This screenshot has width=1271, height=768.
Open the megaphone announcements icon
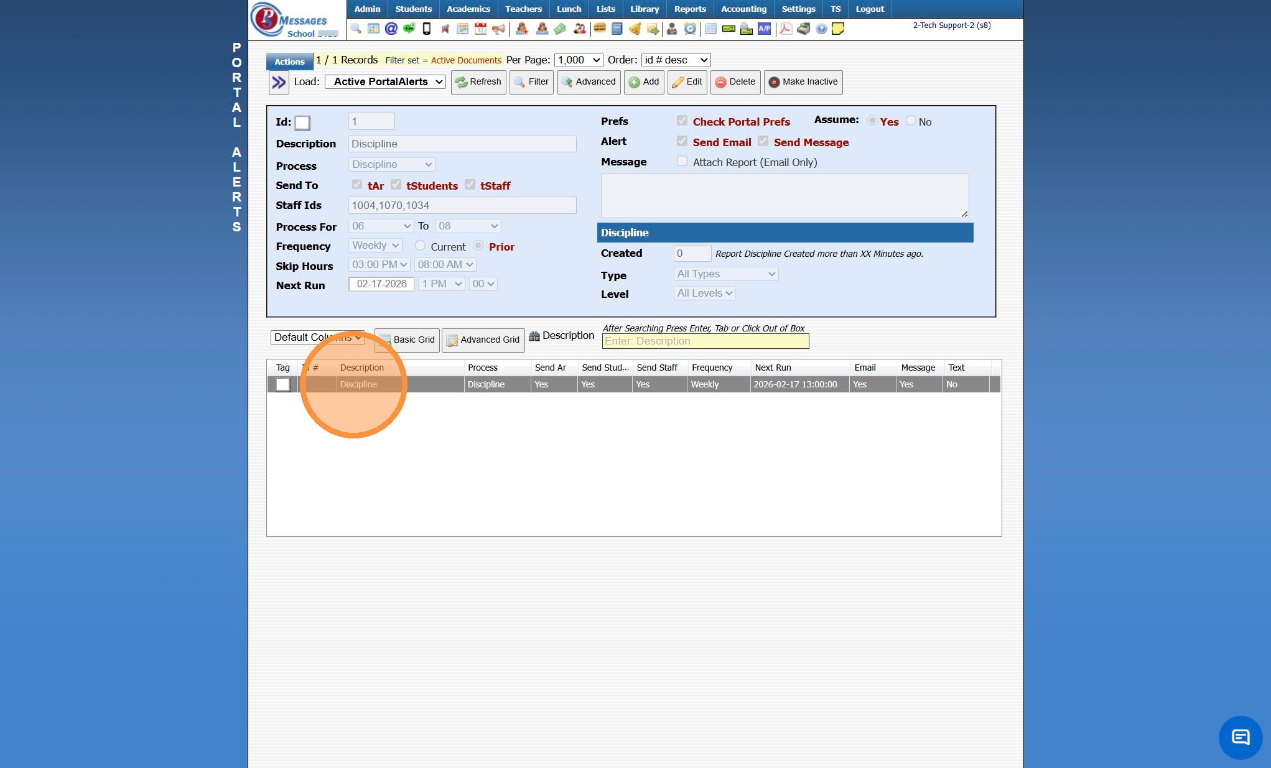click(x=498, y=29)
